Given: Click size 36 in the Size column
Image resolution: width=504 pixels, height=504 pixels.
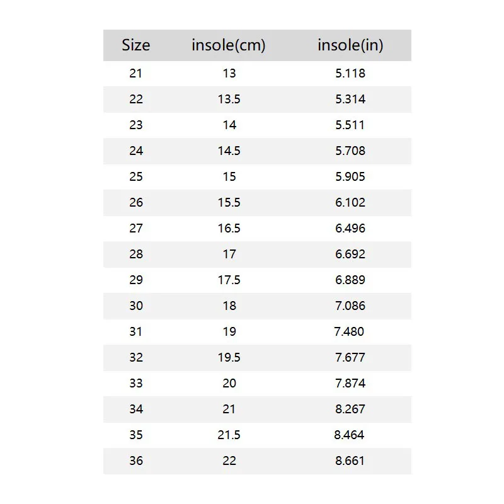Looking at the screenshot, I should pyautogui.click(x=136, y=461).
